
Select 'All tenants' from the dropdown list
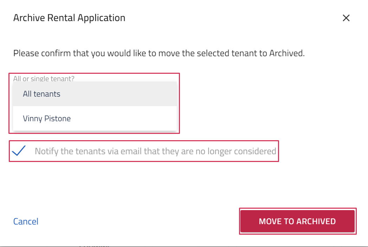(x=95, y=94)
